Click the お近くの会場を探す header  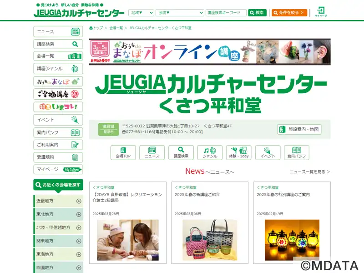[x=58, y=185]
